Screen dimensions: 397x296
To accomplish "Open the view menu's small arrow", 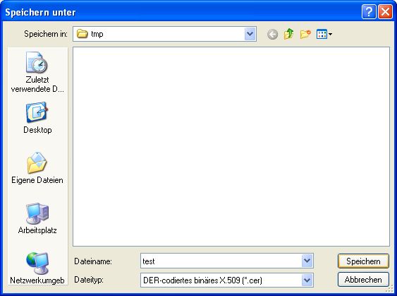I will coord(331,34).
